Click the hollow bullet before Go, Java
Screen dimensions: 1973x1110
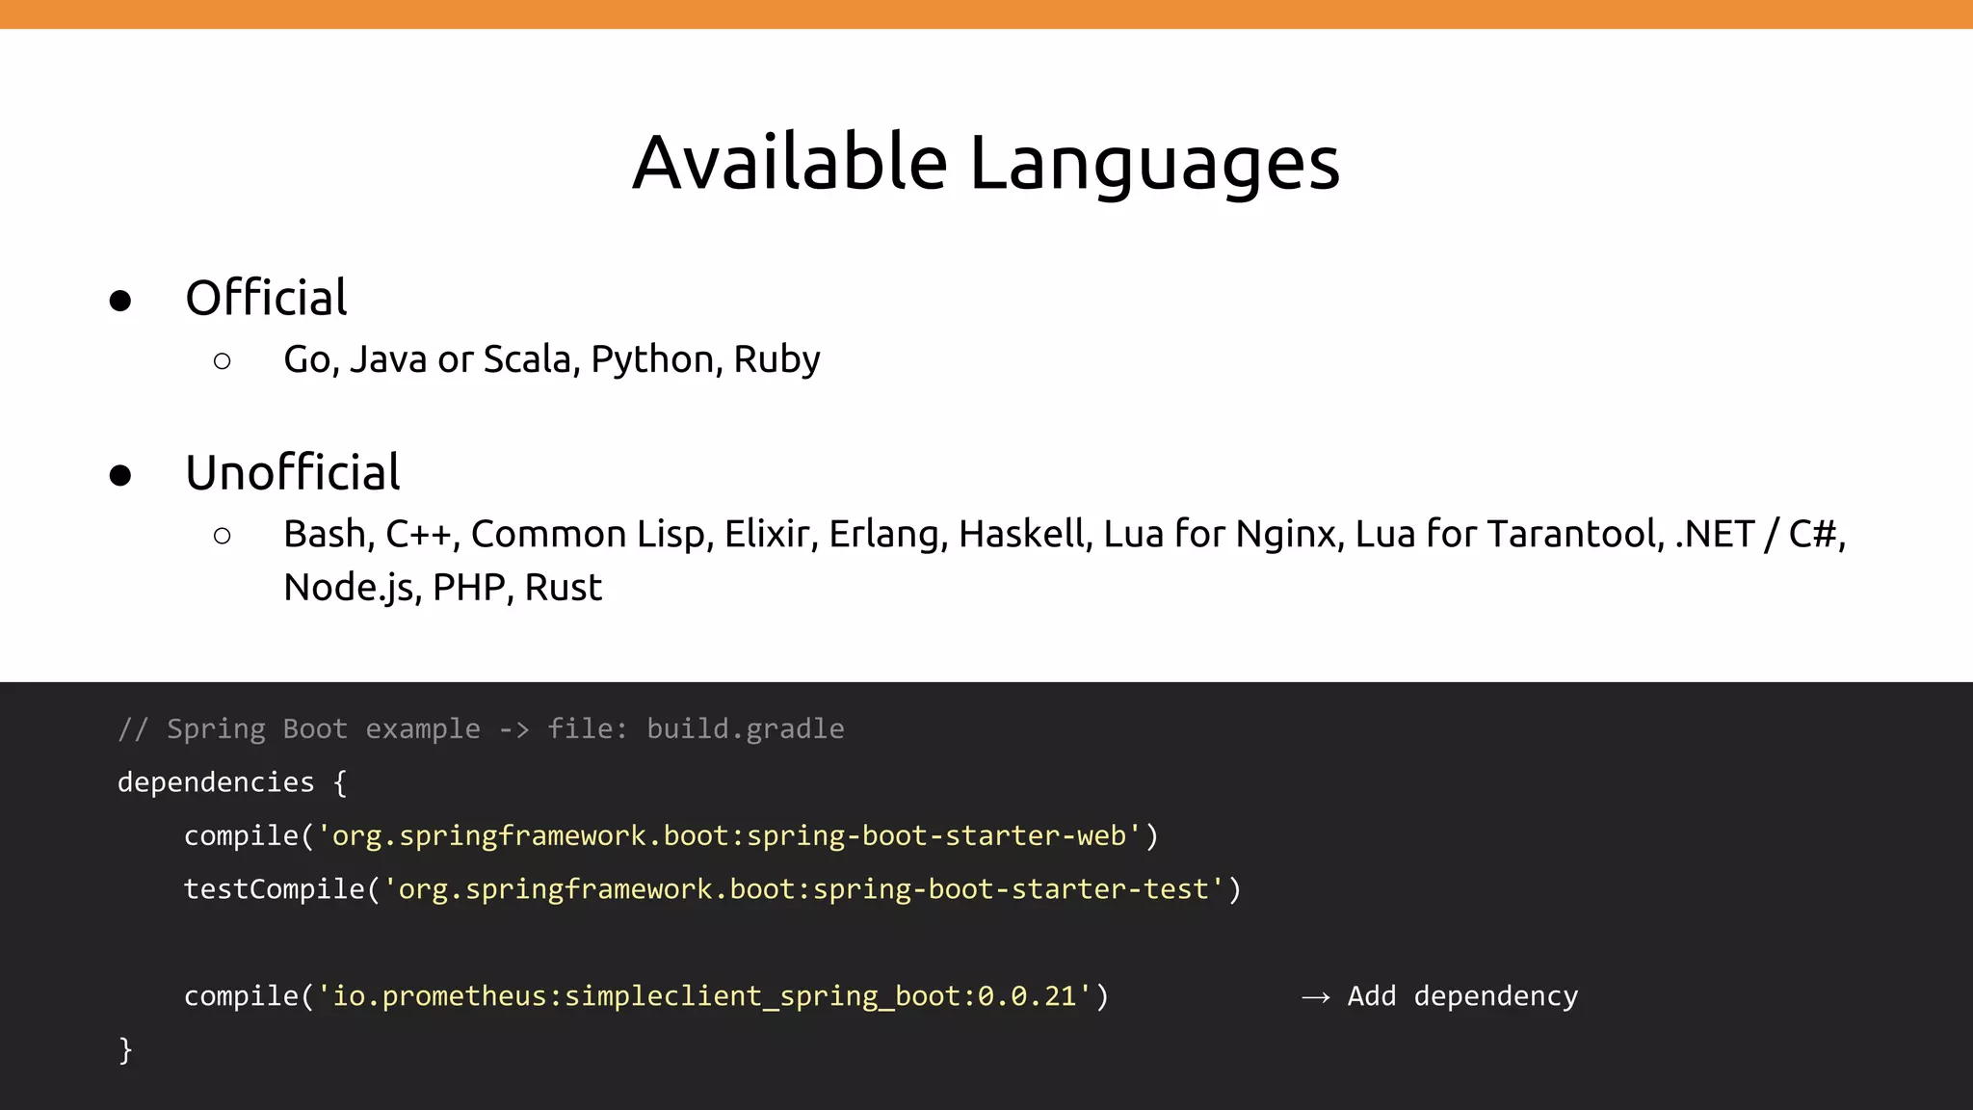pyautogui.click(x=223, y=361)
